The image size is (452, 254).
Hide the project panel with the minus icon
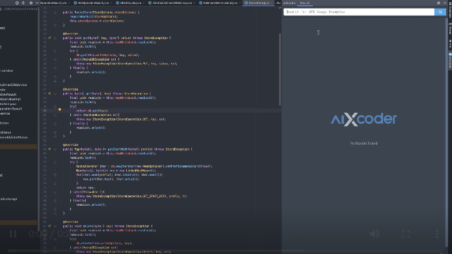[37, 3]
